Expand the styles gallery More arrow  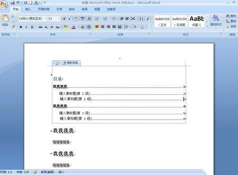208,26
